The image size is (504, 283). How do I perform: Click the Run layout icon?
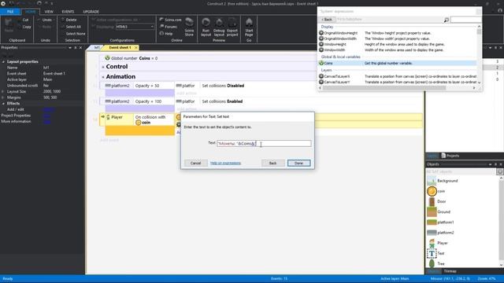coord(206,28)
